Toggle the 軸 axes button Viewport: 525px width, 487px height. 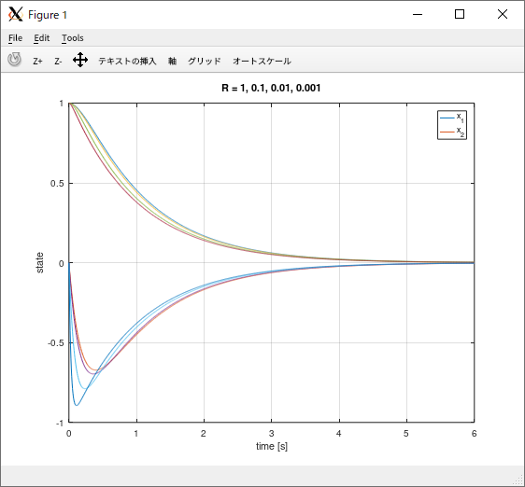click(172, 61)
